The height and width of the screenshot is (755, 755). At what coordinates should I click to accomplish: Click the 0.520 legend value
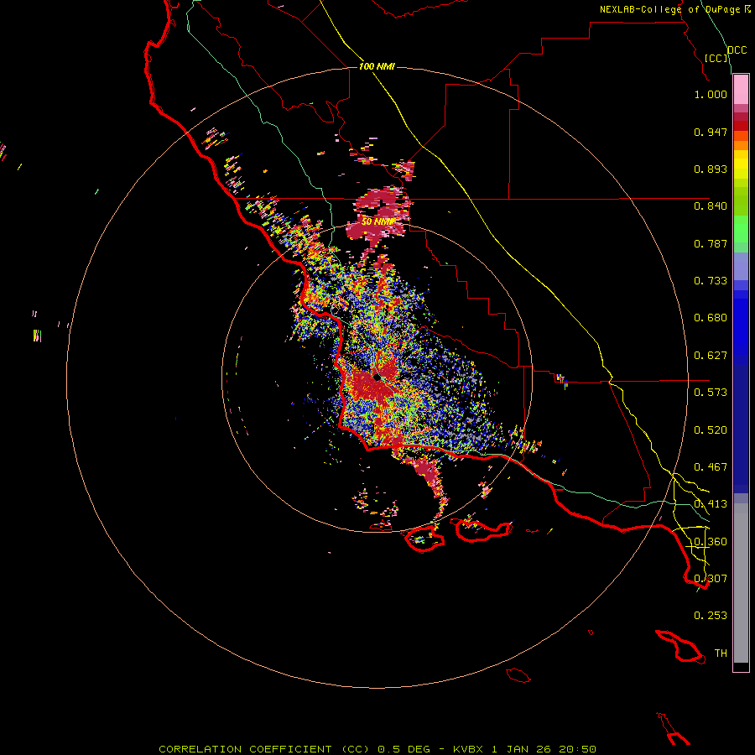tap(711, 430)
